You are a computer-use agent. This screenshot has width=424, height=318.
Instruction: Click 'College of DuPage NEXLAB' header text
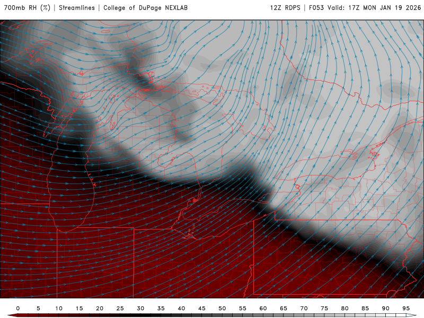coord(145,8)
